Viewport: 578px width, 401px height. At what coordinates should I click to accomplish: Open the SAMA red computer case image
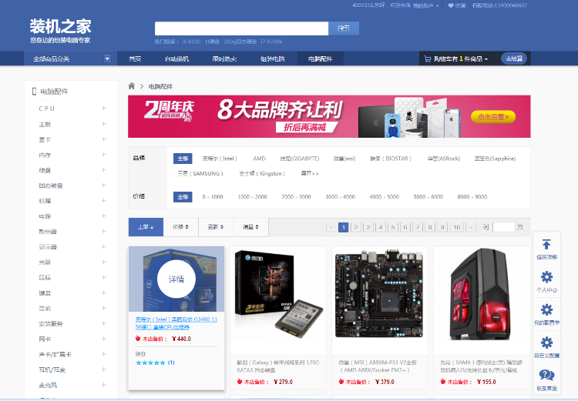pyautogui.click(x=481, y=295)
